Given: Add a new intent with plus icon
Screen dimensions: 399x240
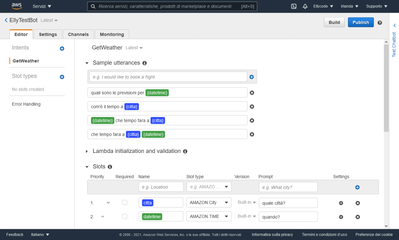Looking at the screenshot, I should click(x=62, y=48).
